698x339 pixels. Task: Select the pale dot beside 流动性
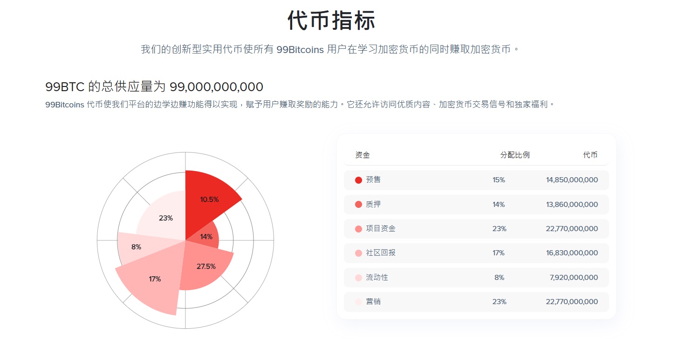358,278
